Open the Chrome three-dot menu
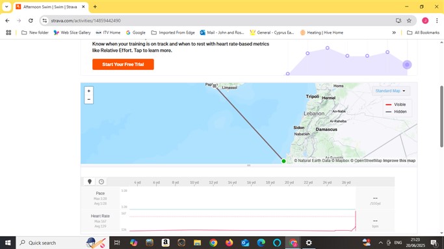The image size is (444, 249). coord(437,21)
